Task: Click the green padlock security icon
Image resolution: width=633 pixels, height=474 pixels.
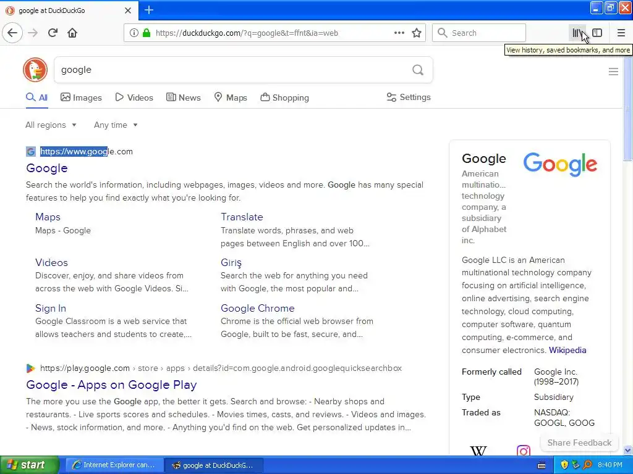Action: [146, 33]
